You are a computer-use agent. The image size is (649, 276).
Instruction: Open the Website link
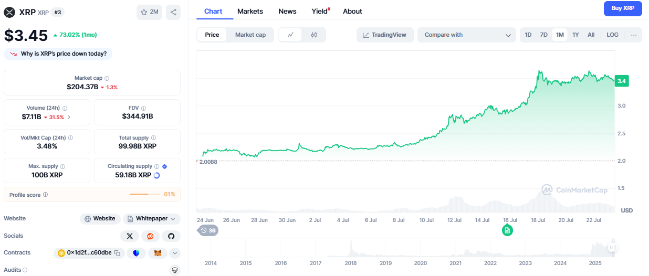click(x=100, y=219)
